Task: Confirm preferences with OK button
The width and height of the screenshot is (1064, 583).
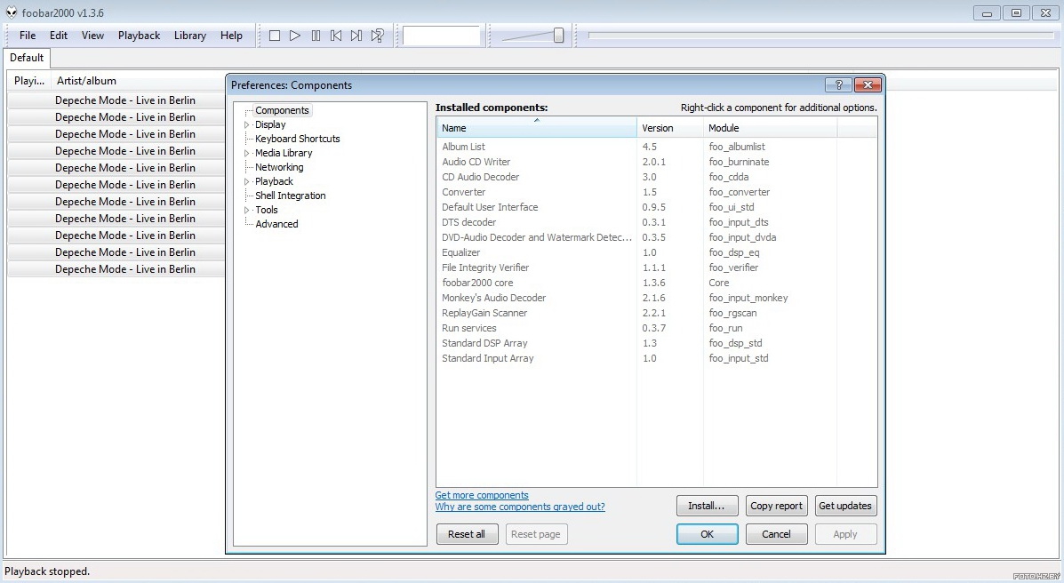Action: (707, 534)
